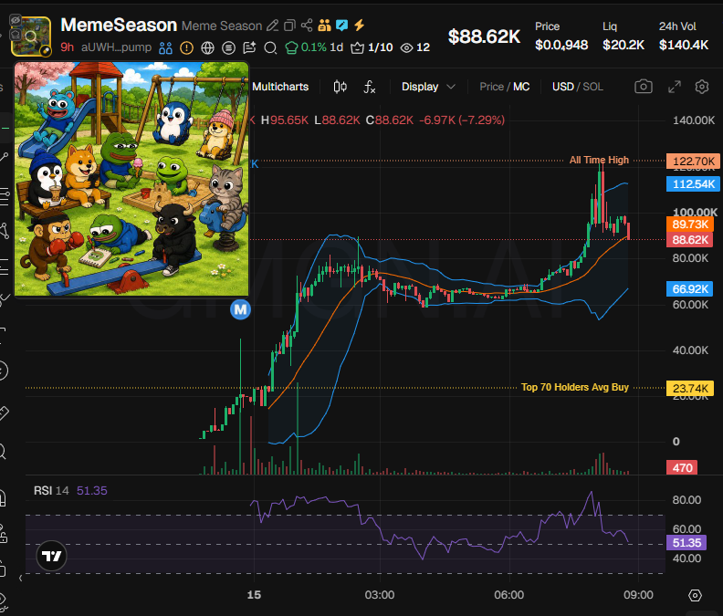Screen dimensions: 723x616
Task: Click the L88.62K low value
Action: pos(337,120)
